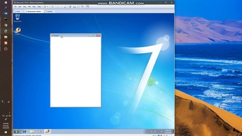The width and height of the screenshot is (242, 136).
Task: Close the Asterisk tab
Action: tap(55, 11)
